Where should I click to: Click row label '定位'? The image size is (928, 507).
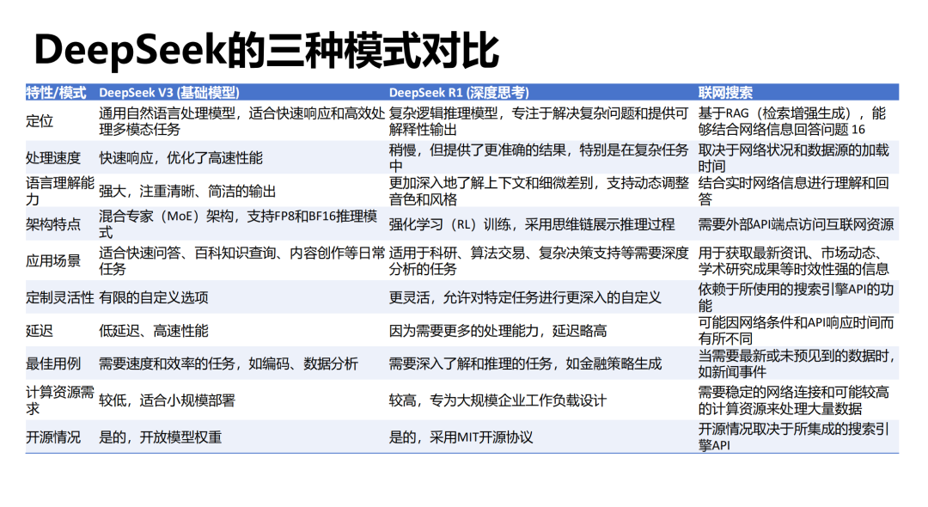39,121
